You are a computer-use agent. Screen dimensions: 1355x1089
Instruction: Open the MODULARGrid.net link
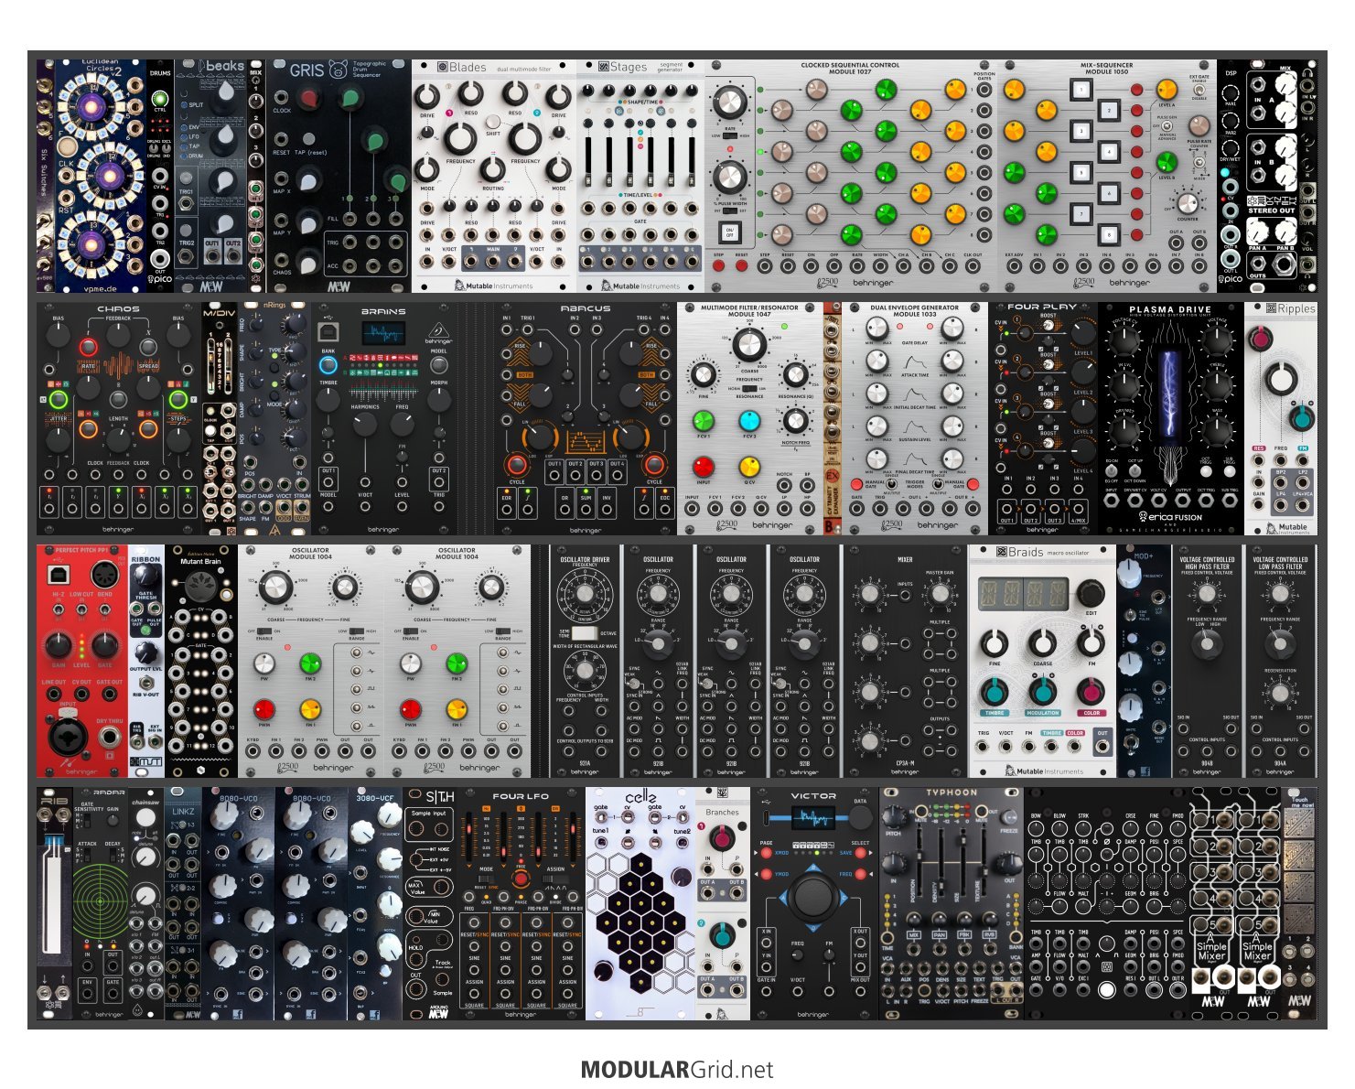[677, 1070]
